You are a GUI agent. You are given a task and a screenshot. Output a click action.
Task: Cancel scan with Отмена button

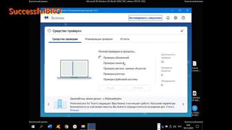tap(138, 88)
